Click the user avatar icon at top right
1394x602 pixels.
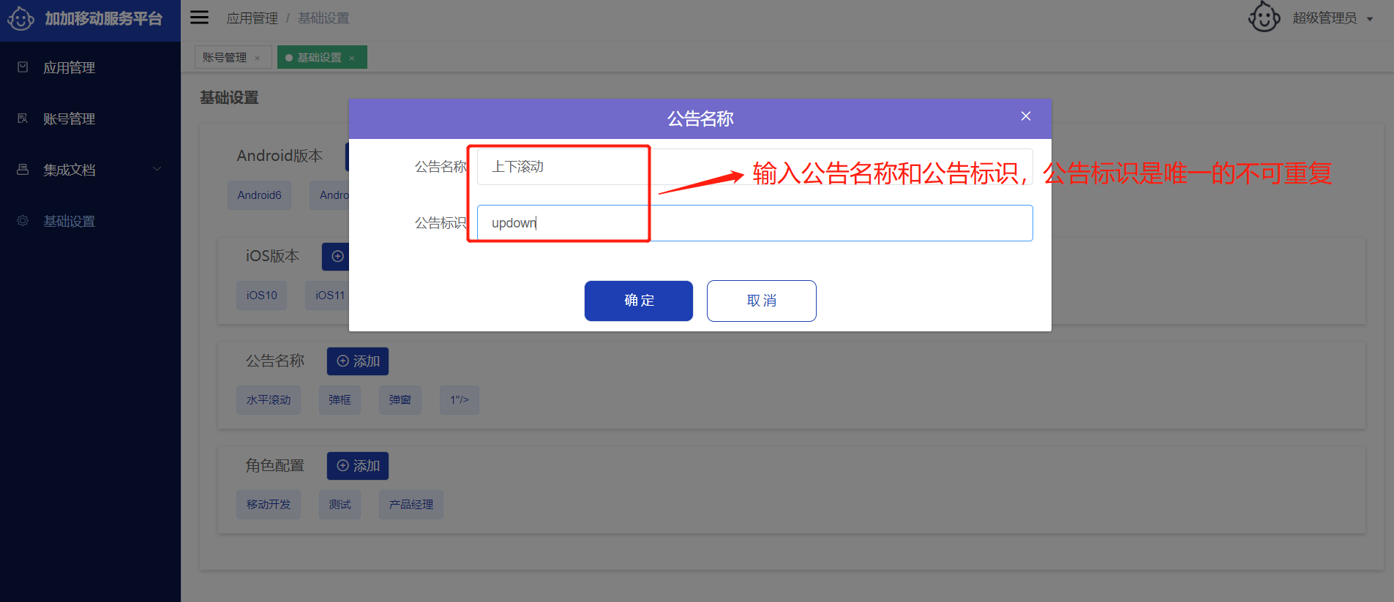coord(1264,18)
